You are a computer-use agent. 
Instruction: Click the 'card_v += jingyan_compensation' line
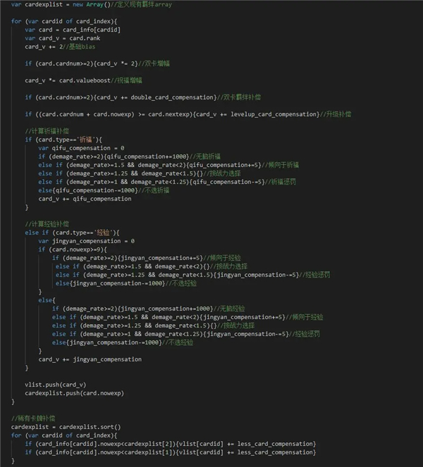[x=90, y=359]
